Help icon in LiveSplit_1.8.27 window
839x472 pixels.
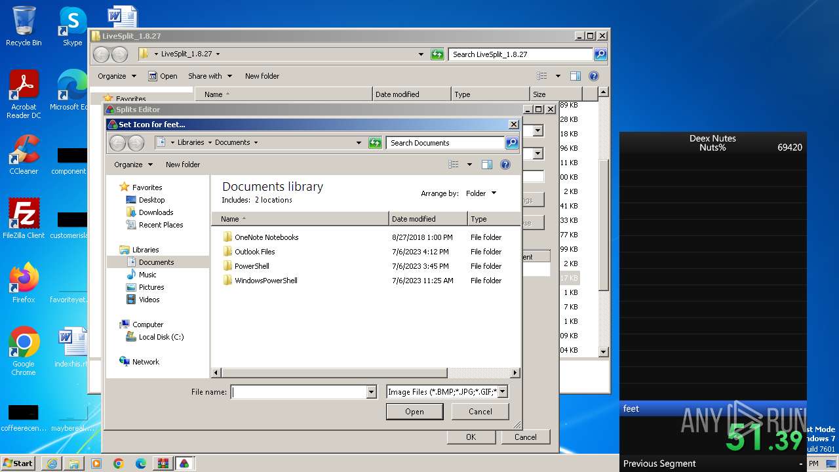click(x=594, y=76)
